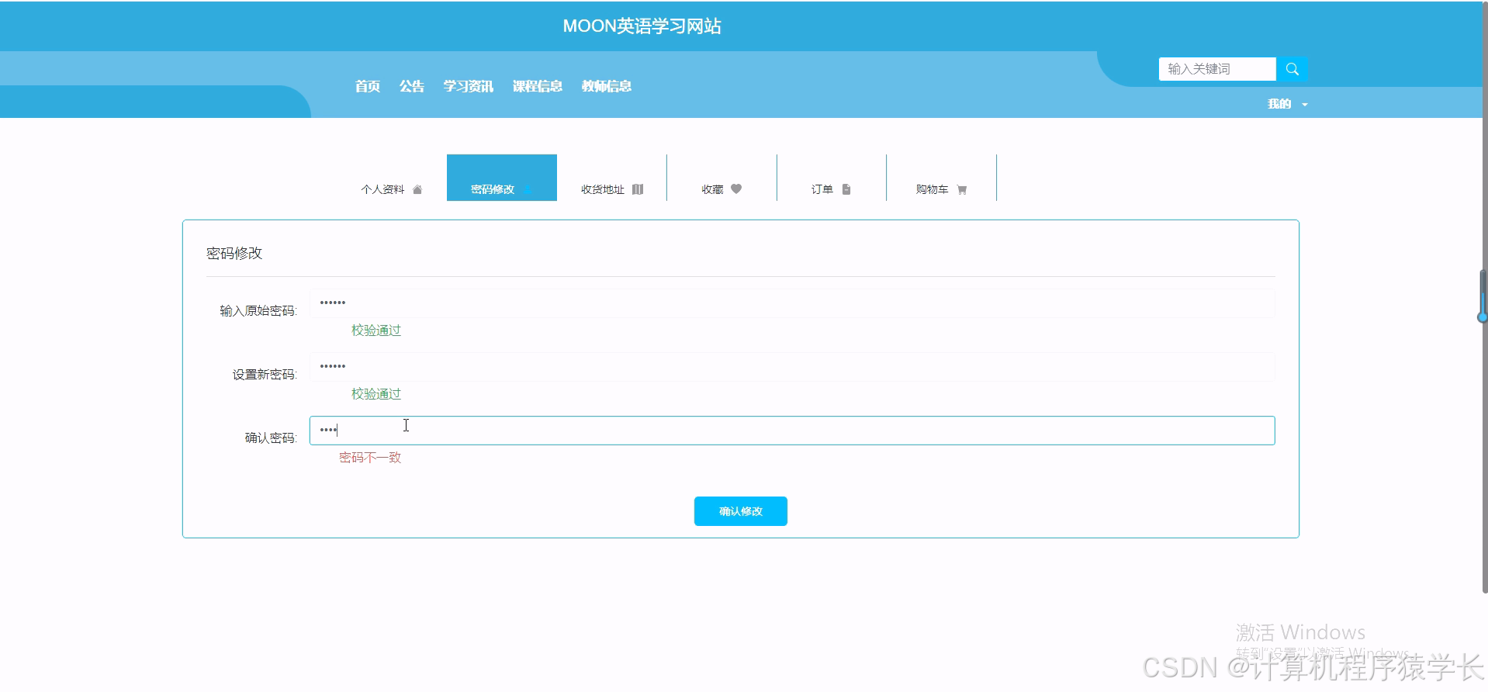Click the 设置新密码 password field

click(x=792, y=367)
